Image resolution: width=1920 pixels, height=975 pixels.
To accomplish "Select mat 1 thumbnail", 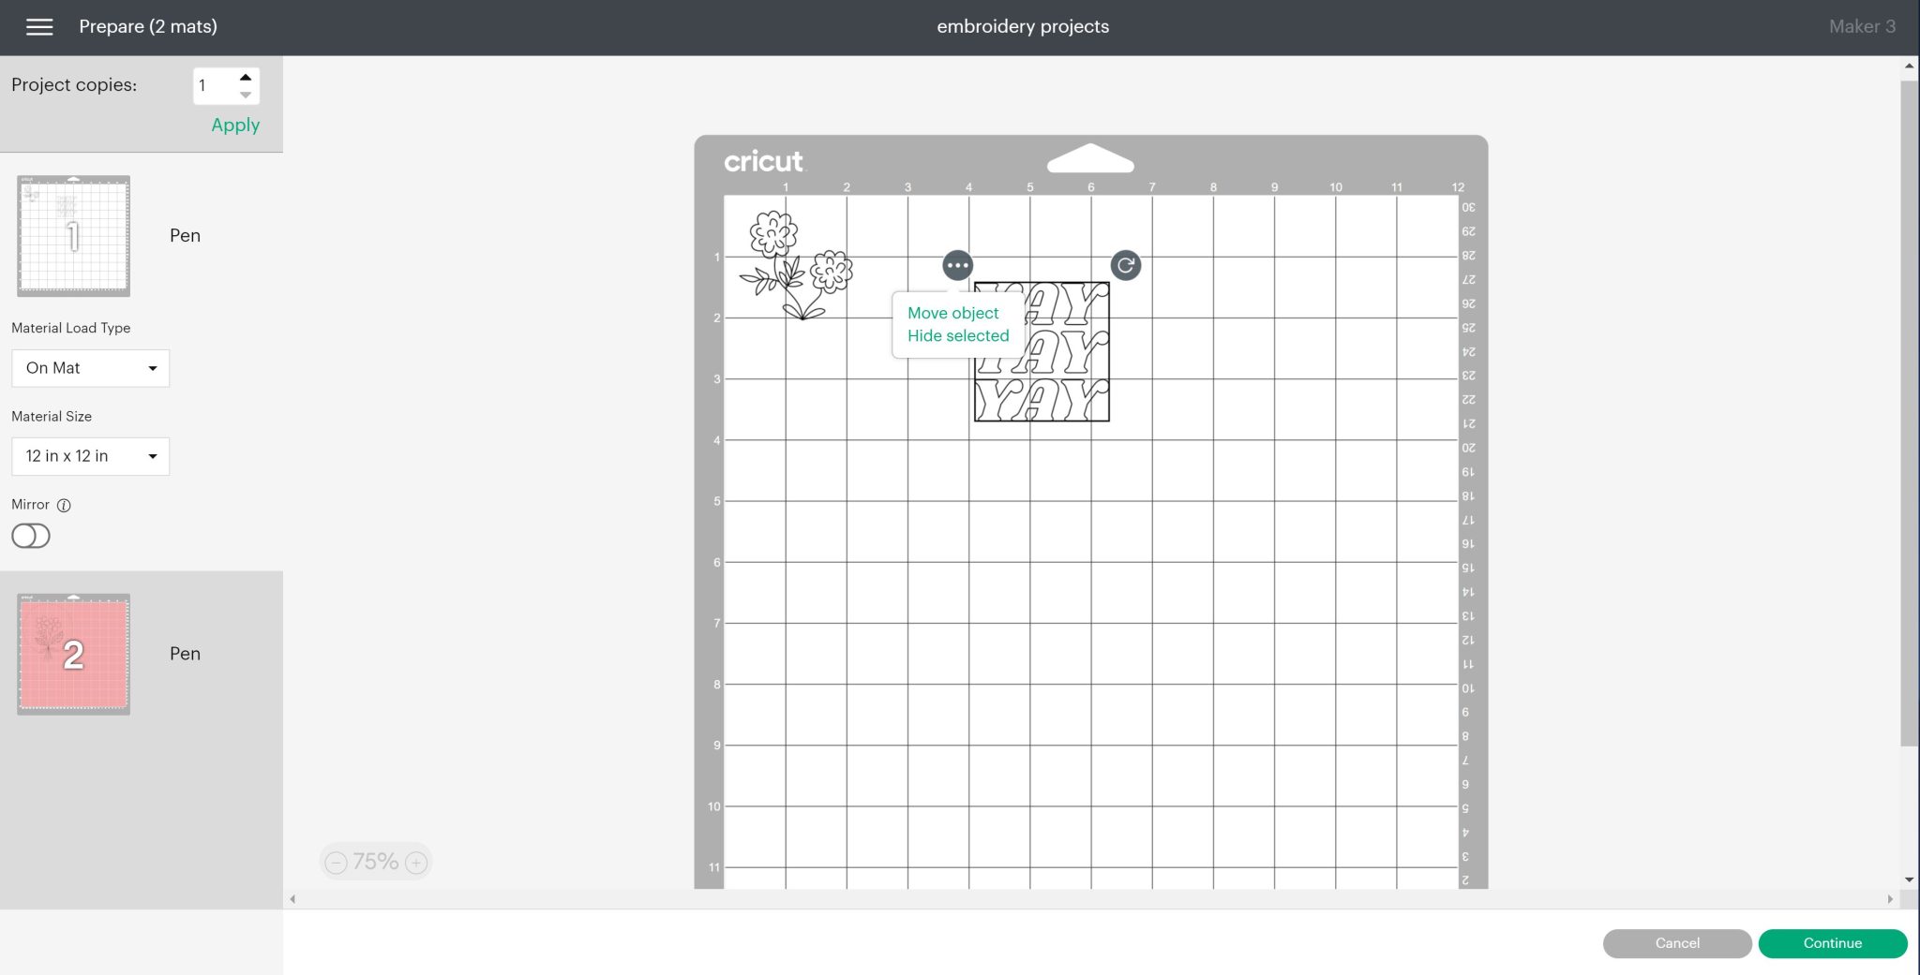I will [x=73, y=236].
